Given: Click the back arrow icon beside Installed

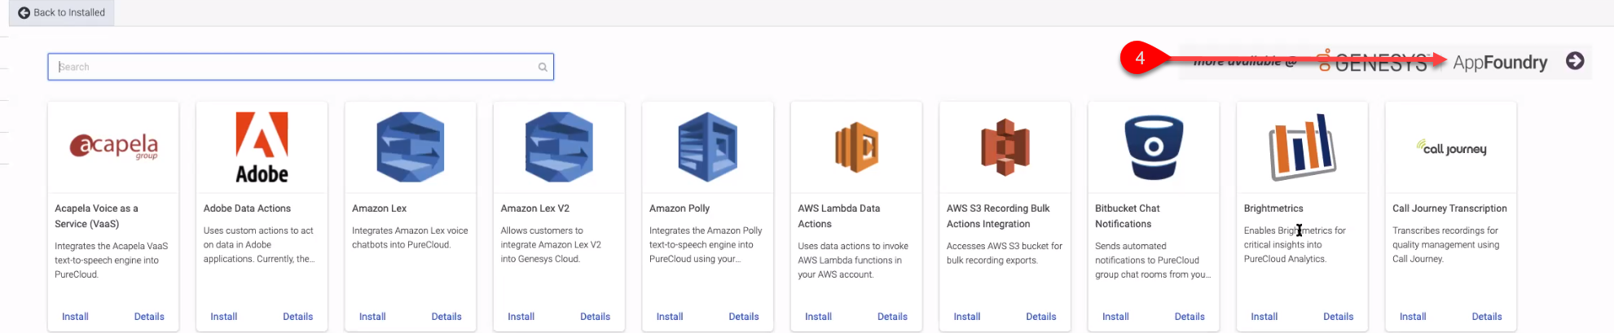Looking at the screenshot, I should click(x=24, y=12).
